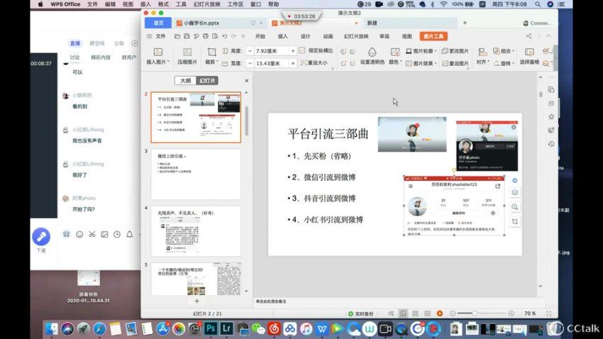Click the open folder icon in quick toolbar
The width and height of the screenshot is (603, 339).
point(177,36)
